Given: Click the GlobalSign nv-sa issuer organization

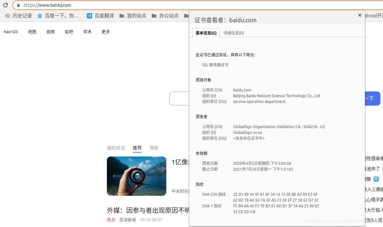Looking at the screenshot, I should 247,133.
